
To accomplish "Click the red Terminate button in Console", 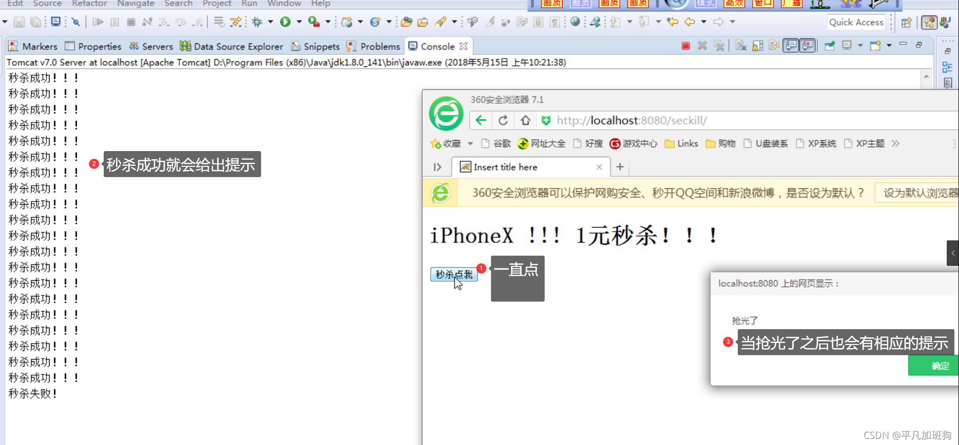I will point(686,46).
